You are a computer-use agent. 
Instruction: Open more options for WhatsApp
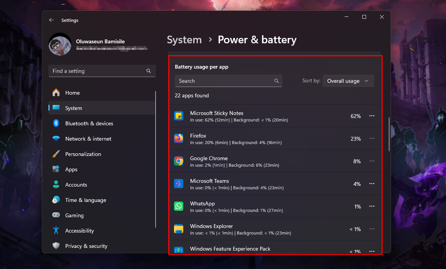coord(372,206)
